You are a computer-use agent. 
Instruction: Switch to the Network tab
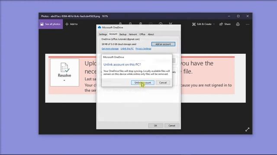pyautogui.click(x=133, y=34)
